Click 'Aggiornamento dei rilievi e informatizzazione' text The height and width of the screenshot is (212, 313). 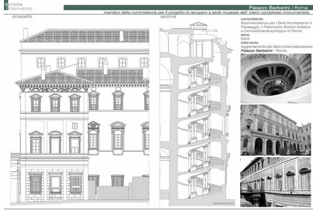277,47
